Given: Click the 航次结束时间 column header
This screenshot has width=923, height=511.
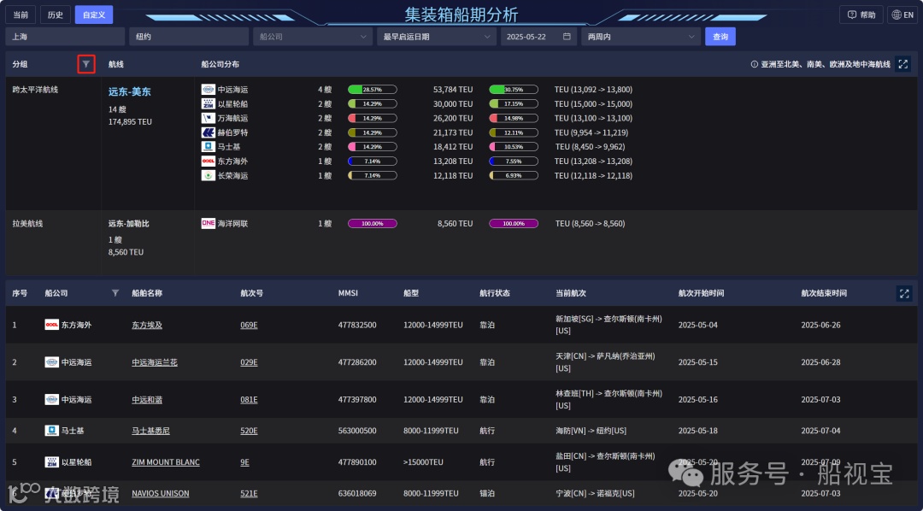Looking at the screenshot, I should pos(824,293).
